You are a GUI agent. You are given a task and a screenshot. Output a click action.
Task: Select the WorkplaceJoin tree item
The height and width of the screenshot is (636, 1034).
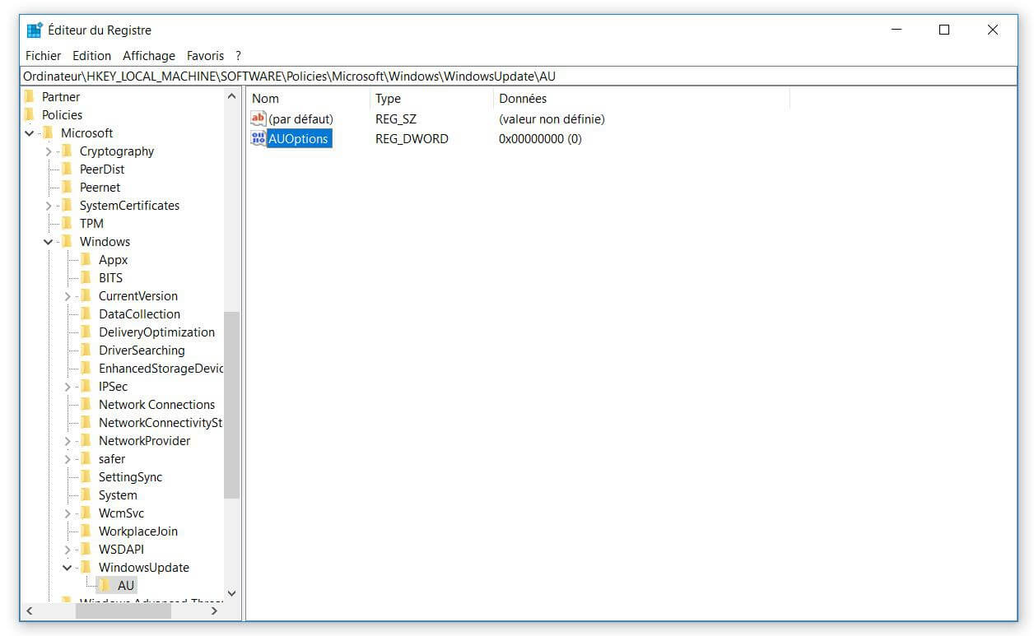(x=138, y=531)
